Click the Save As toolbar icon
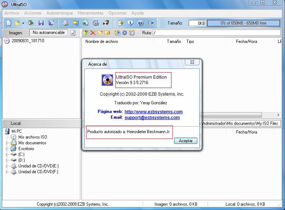285x210 pixels. (x=51, y=23)
